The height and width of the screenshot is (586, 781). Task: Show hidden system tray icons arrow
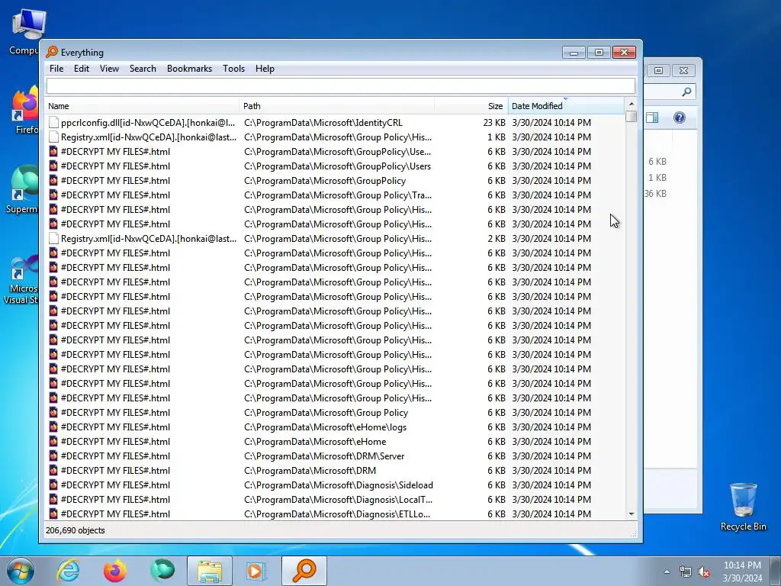(667, 572)
